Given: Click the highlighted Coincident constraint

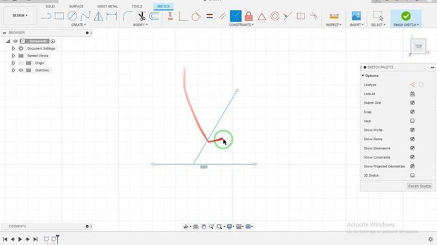Looking at the screenshot, I should coord(236,16).
